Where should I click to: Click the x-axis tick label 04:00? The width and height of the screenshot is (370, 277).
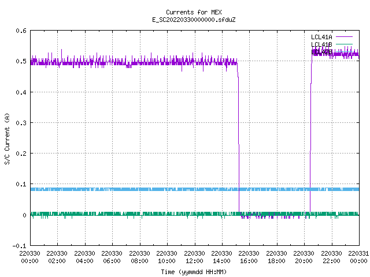(x=84, y=261)
